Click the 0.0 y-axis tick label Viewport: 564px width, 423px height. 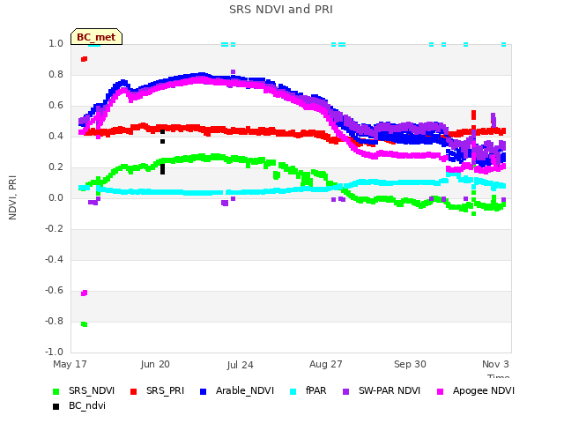pos(56,197)
